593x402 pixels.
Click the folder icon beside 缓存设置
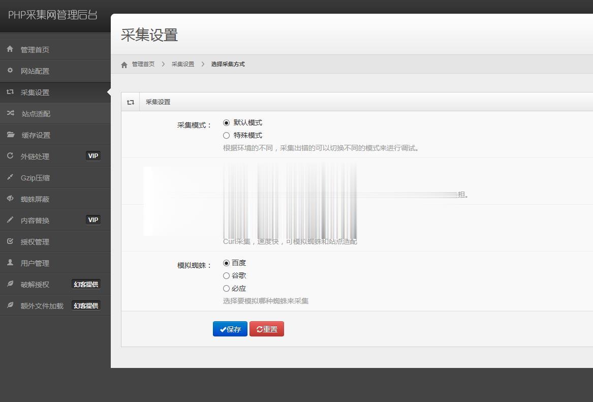(x=11, y=134)
